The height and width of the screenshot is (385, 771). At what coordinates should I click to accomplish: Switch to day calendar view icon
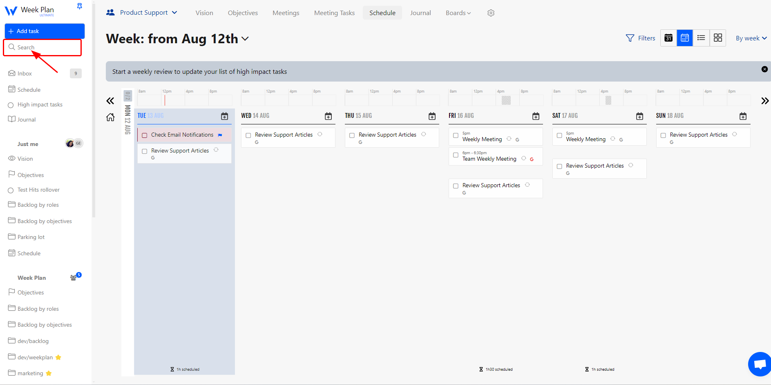pos(668,38)
